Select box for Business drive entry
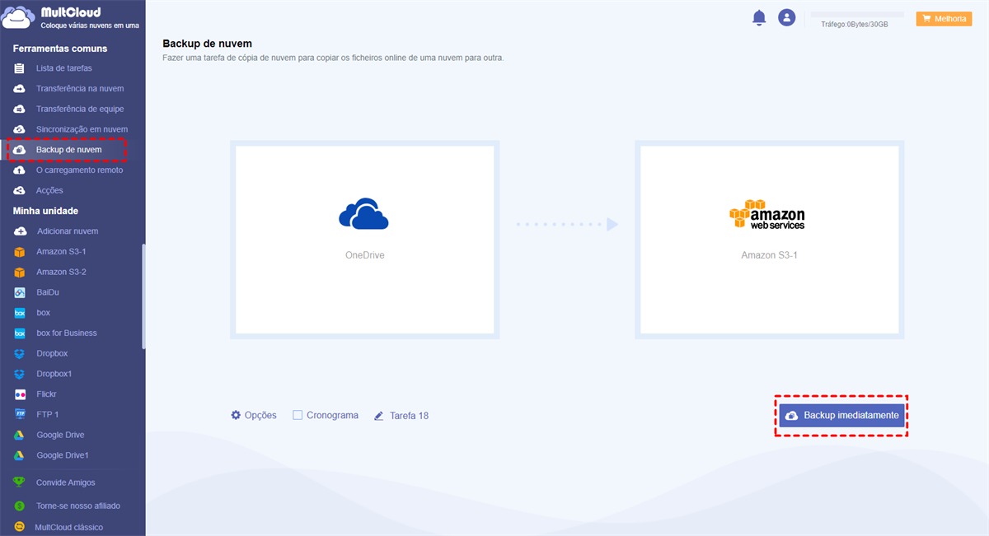 click(67, 333)
